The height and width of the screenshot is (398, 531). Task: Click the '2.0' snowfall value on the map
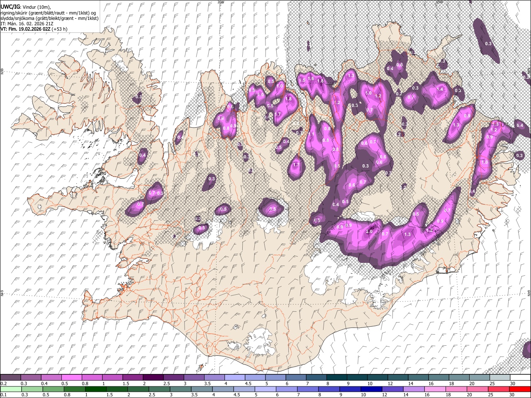coord(369,231)
